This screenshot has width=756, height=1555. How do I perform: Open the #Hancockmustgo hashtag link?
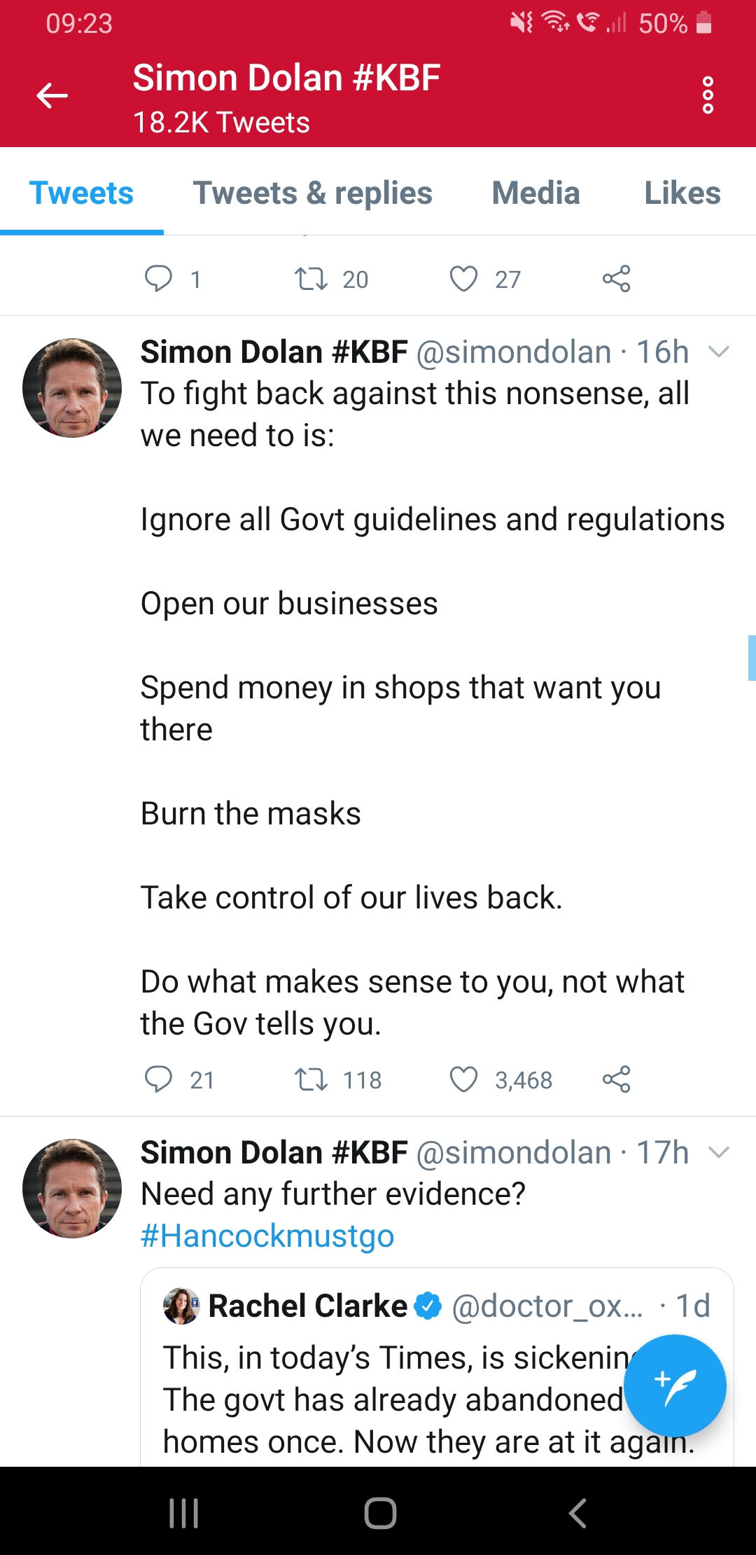[267, 1236]
